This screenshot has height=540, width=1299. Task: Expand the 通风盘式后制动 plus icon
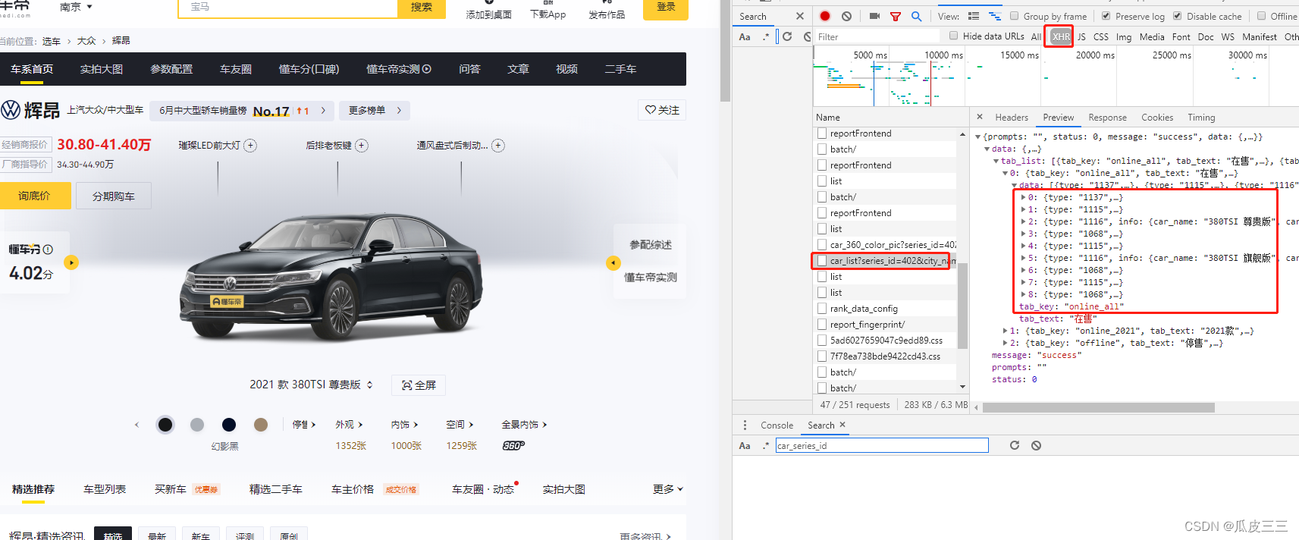click(498, 146)
